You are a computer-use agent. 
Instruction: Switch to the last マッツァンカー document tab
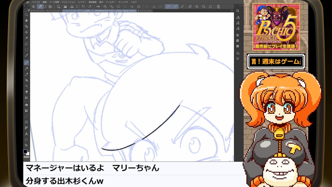pos(145,11)
